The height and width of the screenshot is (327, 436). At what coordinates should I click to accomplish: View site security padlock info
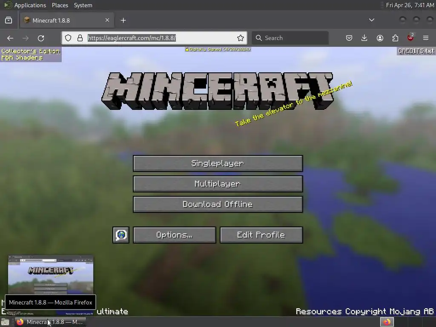click(80, 38)
